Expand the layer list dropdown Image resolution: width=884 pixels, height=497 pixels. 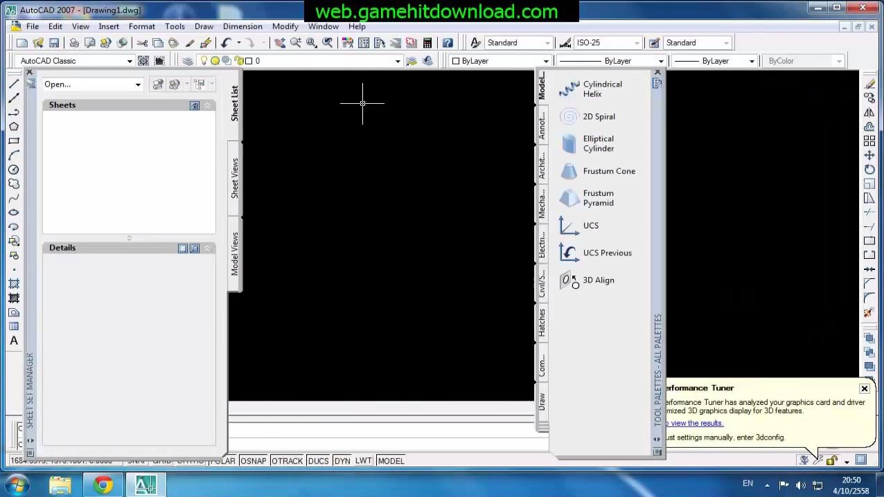coord(398,61)
